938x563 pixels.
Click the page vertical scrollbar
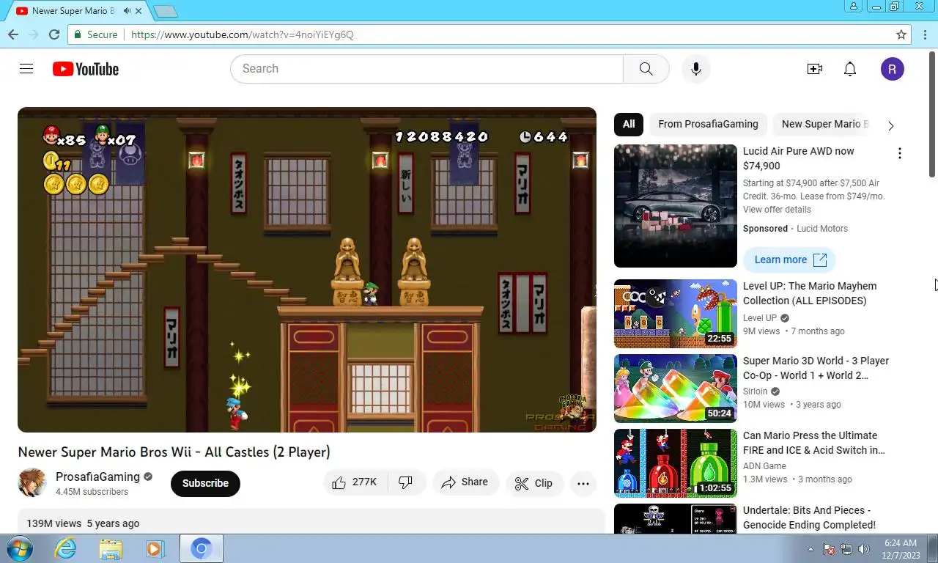click(x=932, y=114)
